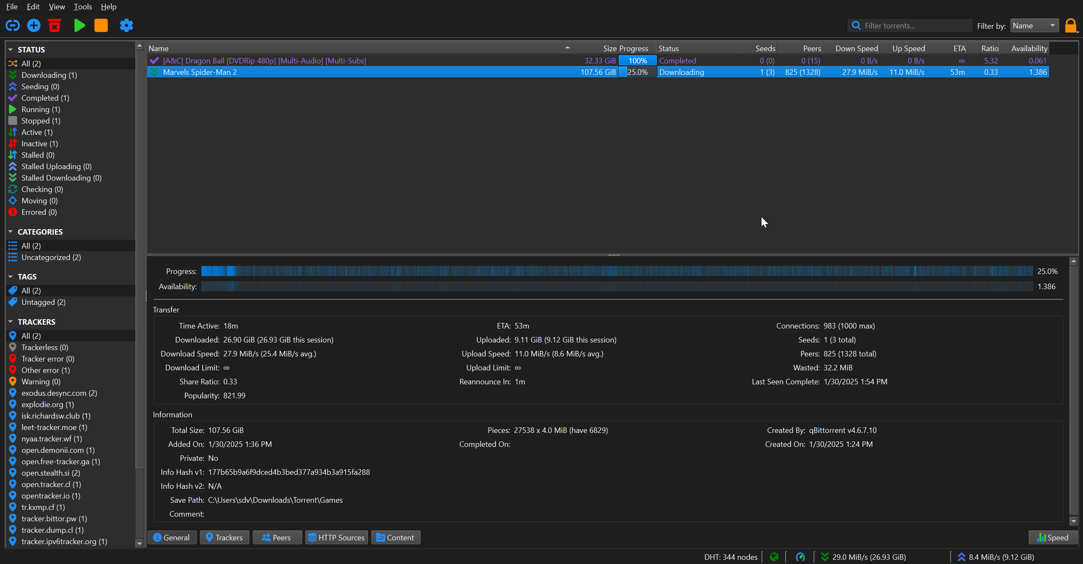Click the filter search magnifier icon

pos(856,26)
